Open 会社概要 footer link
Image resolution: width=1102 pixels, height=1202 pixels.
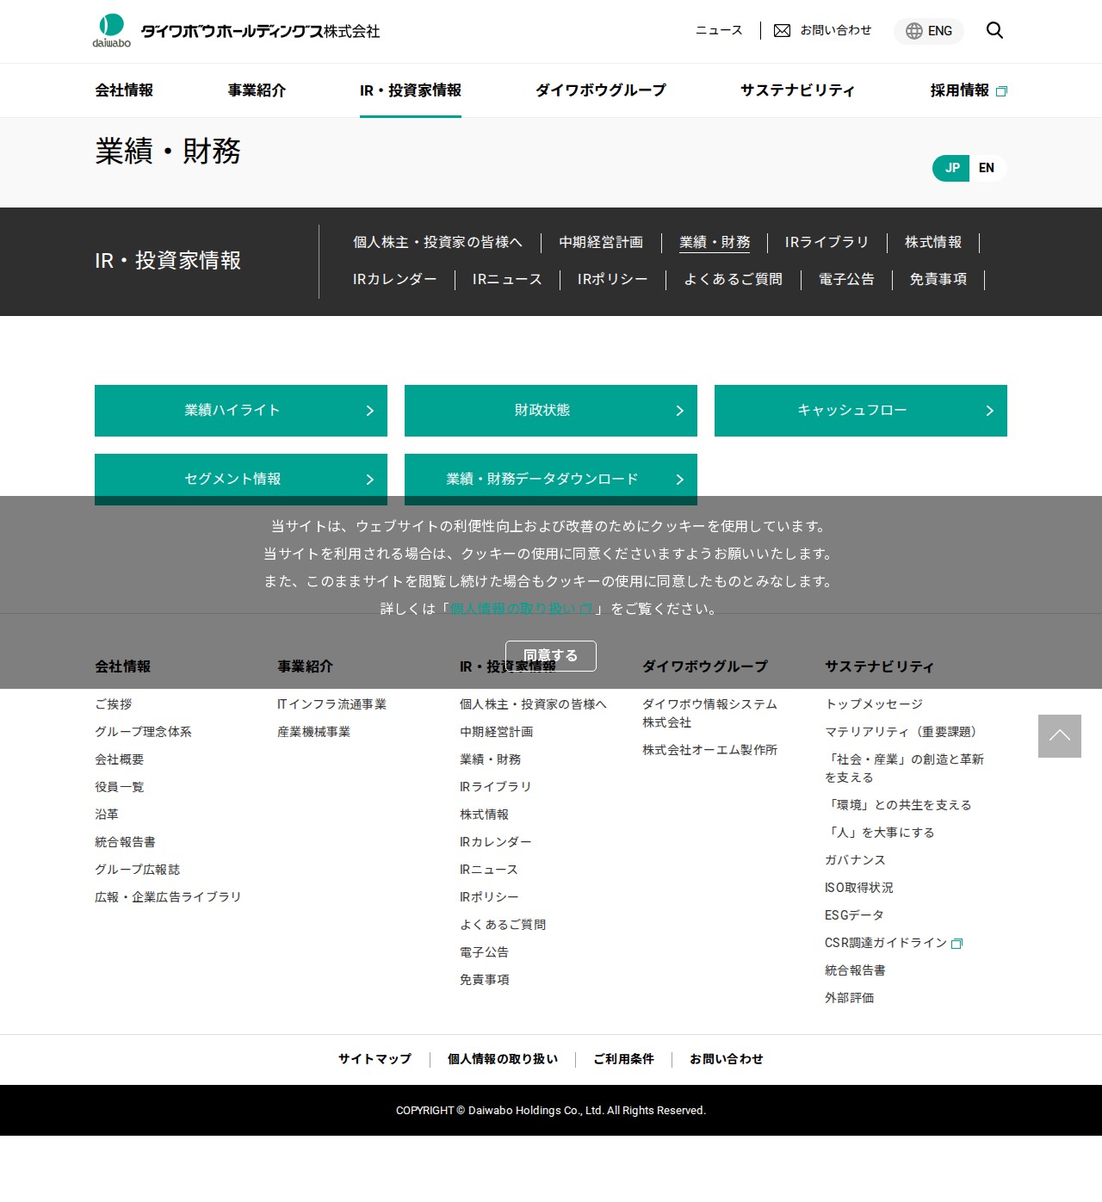(120, 759)
